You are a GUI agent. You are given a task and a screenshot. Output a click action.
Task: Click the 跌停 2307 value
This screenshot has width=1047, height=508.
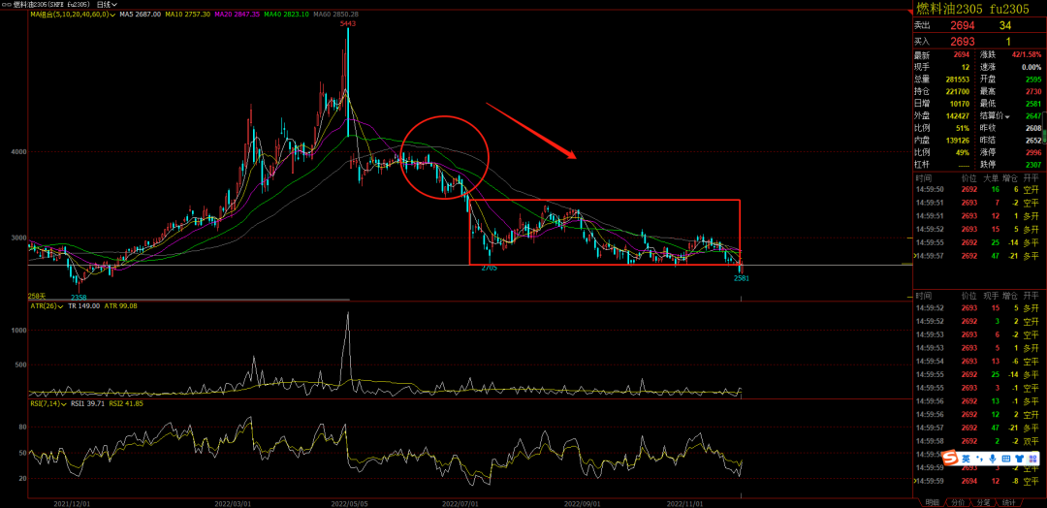pos(1033,164)
